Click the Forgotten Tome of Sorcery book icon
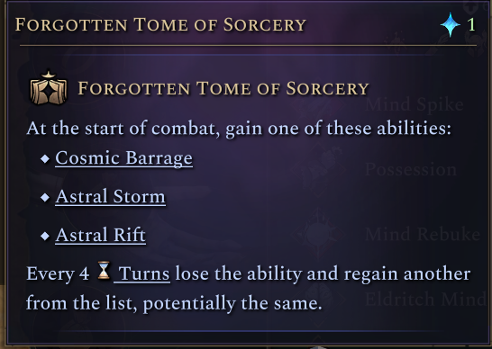Image resolution: width=492 pixels, height=349 pixels. point(49,88)
